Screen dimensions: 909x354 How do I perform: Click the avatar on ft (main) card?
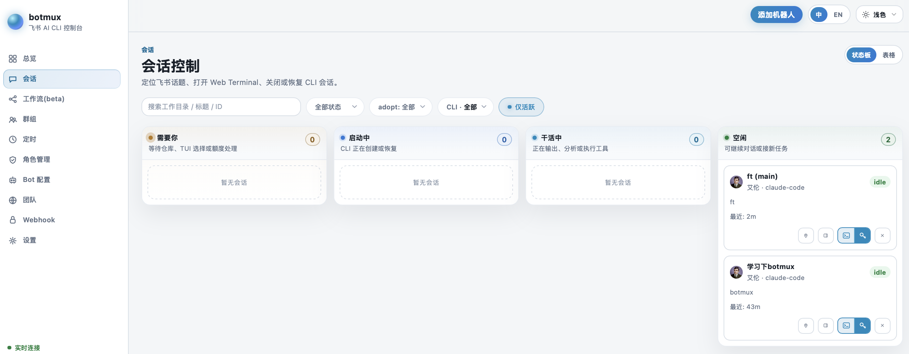click(736, 182)
